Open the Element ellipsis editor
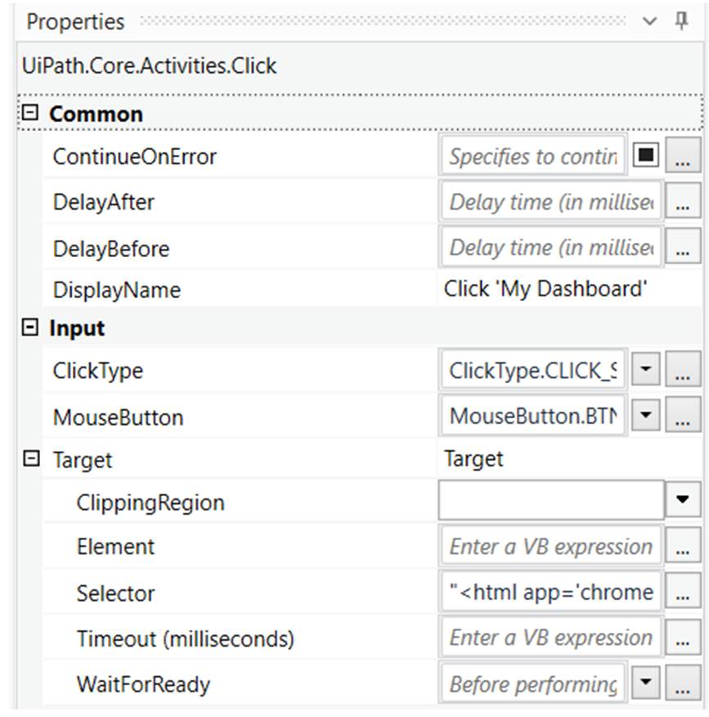The image size is (709, 717). coord(684,546)
